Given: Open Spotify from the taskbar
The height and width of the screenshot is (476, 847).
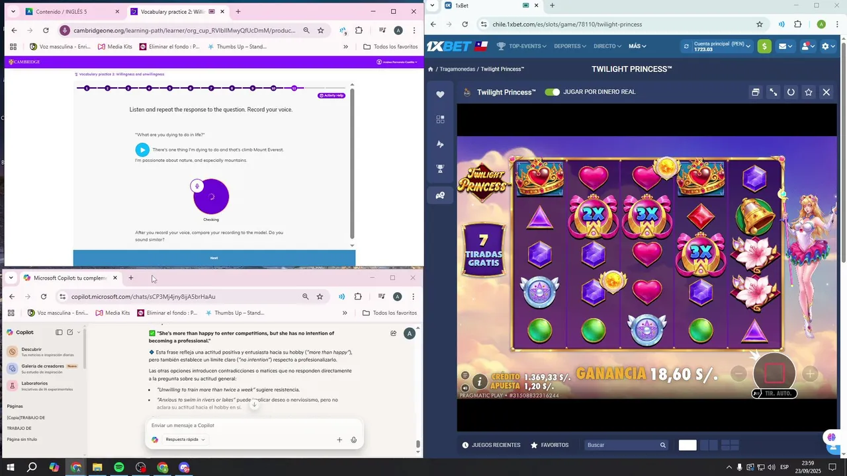Looking at the screenshot, I should (119, 467).
